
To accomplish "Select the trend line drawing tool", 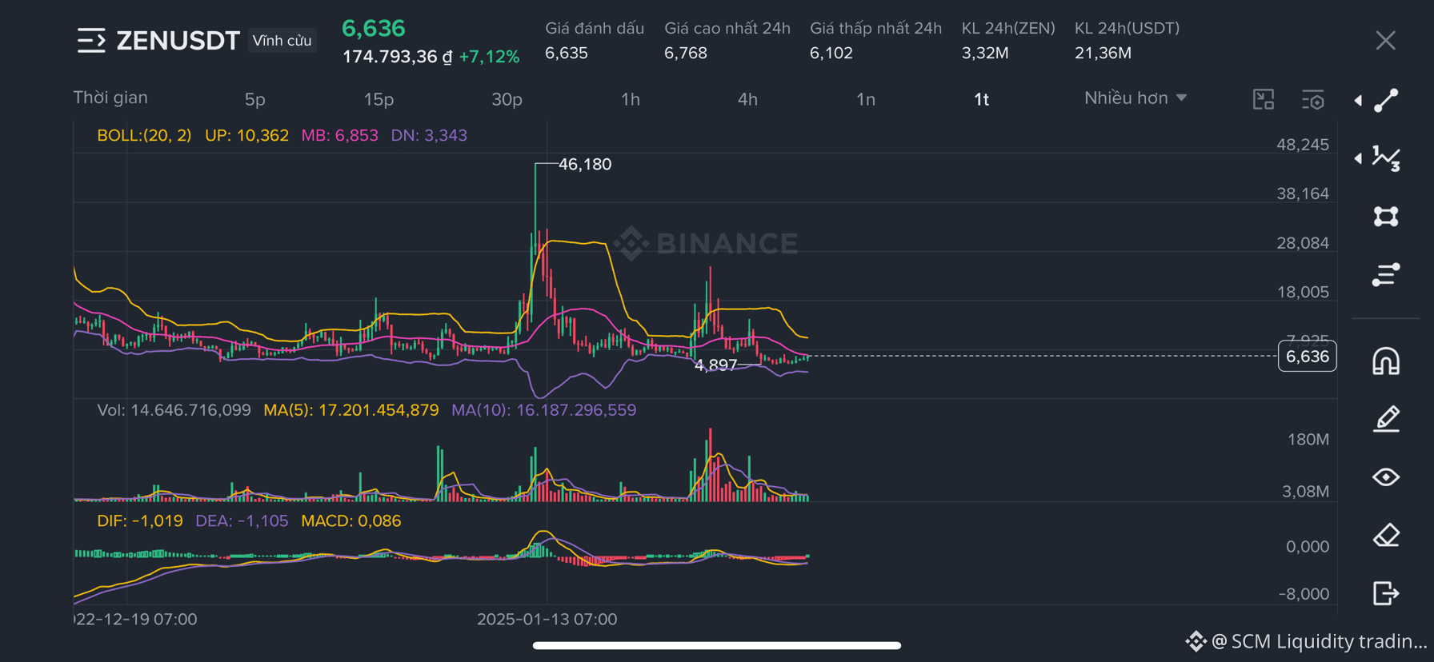I will tap(1387, 100).
